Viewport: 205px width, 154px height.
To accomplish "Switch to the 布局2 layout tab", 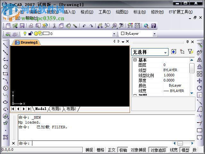I will [71, 109].
